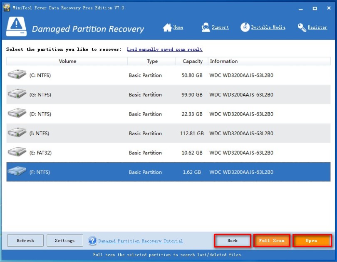Click the drive icon for G: NTFS
Image resolution: width=337 pixels, height=262 pixels.
pyautogui.click(x=17, y=94)
